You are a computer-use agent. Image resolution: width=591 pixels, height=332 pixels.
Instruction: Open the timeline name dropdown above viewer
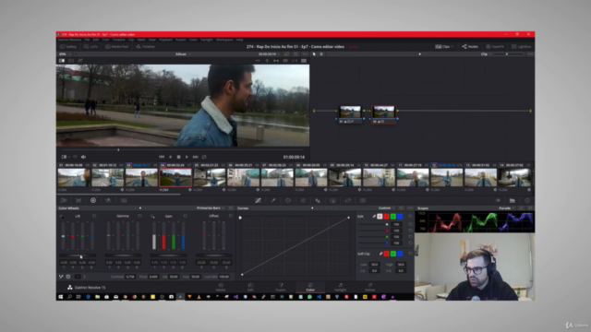tap(183, 54)
